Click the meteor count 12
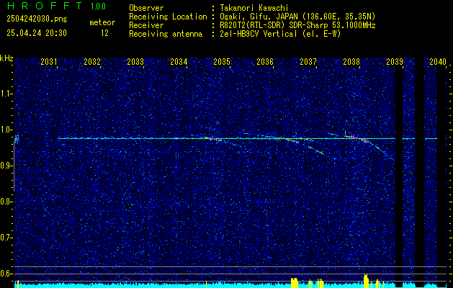453x288 pixels. pos(104,33)
